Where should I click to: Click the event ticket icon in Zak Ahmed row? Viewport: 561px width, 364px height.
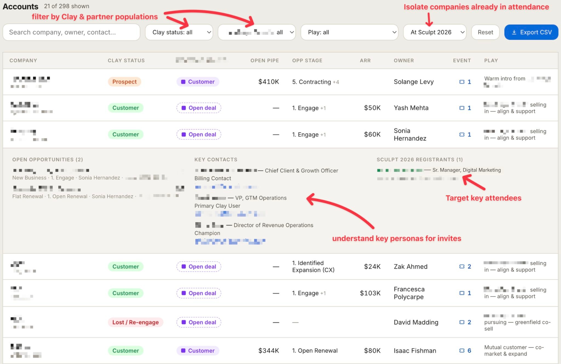462,266
